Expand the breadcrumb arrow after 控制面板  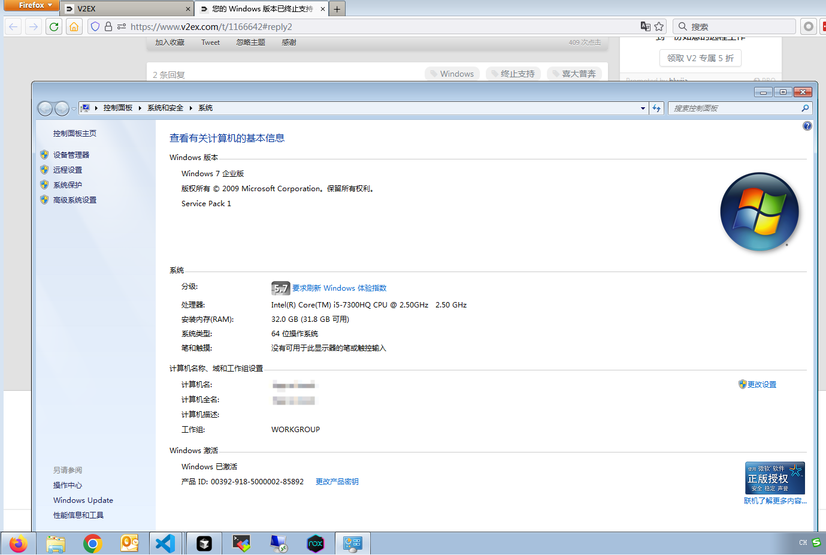140,108
